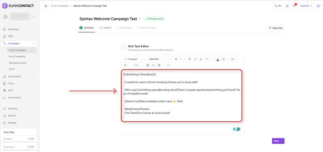323x152 pixels.
Task: Insert an image in the editor
Action: point(148,65)
